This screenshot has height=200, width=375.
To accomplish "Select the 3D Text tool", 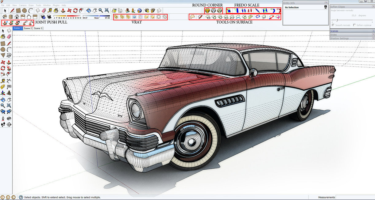I will [9, 93].
